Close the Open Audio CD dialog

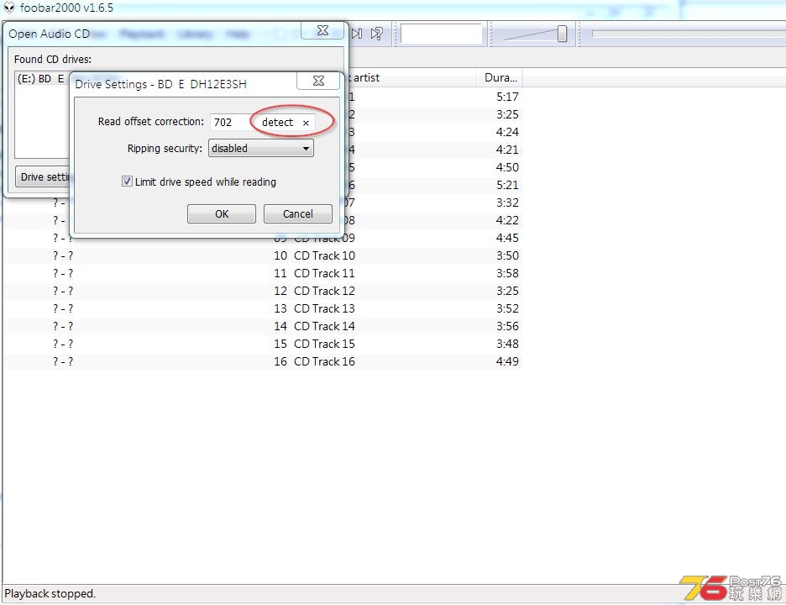(322, 30)
